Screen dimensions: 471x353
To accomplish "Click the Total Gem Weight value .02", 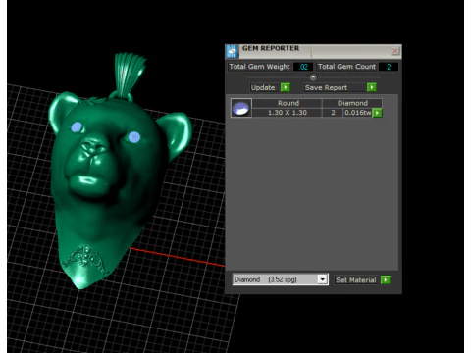I will (x=303, y=67).
